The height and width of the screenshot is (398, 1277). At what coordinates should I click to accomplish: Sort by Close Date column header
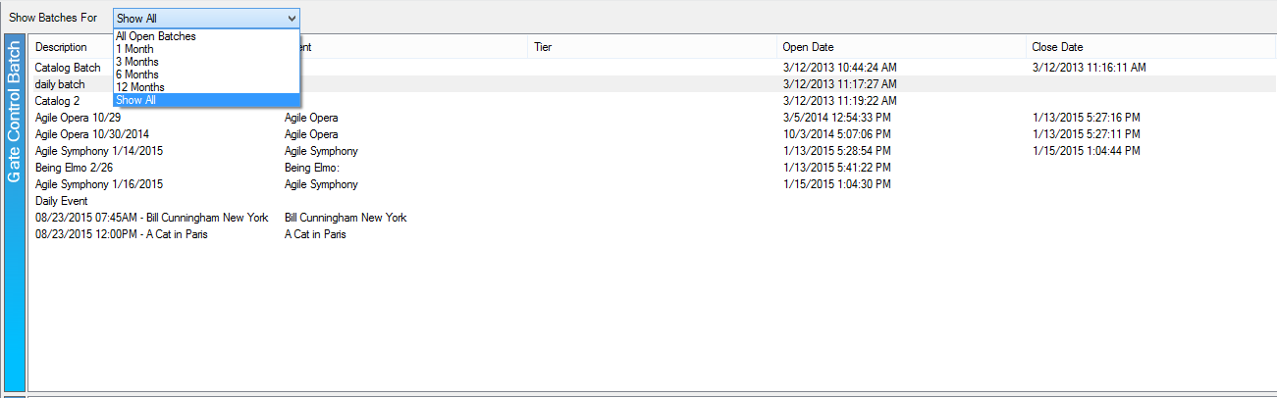1058,47
